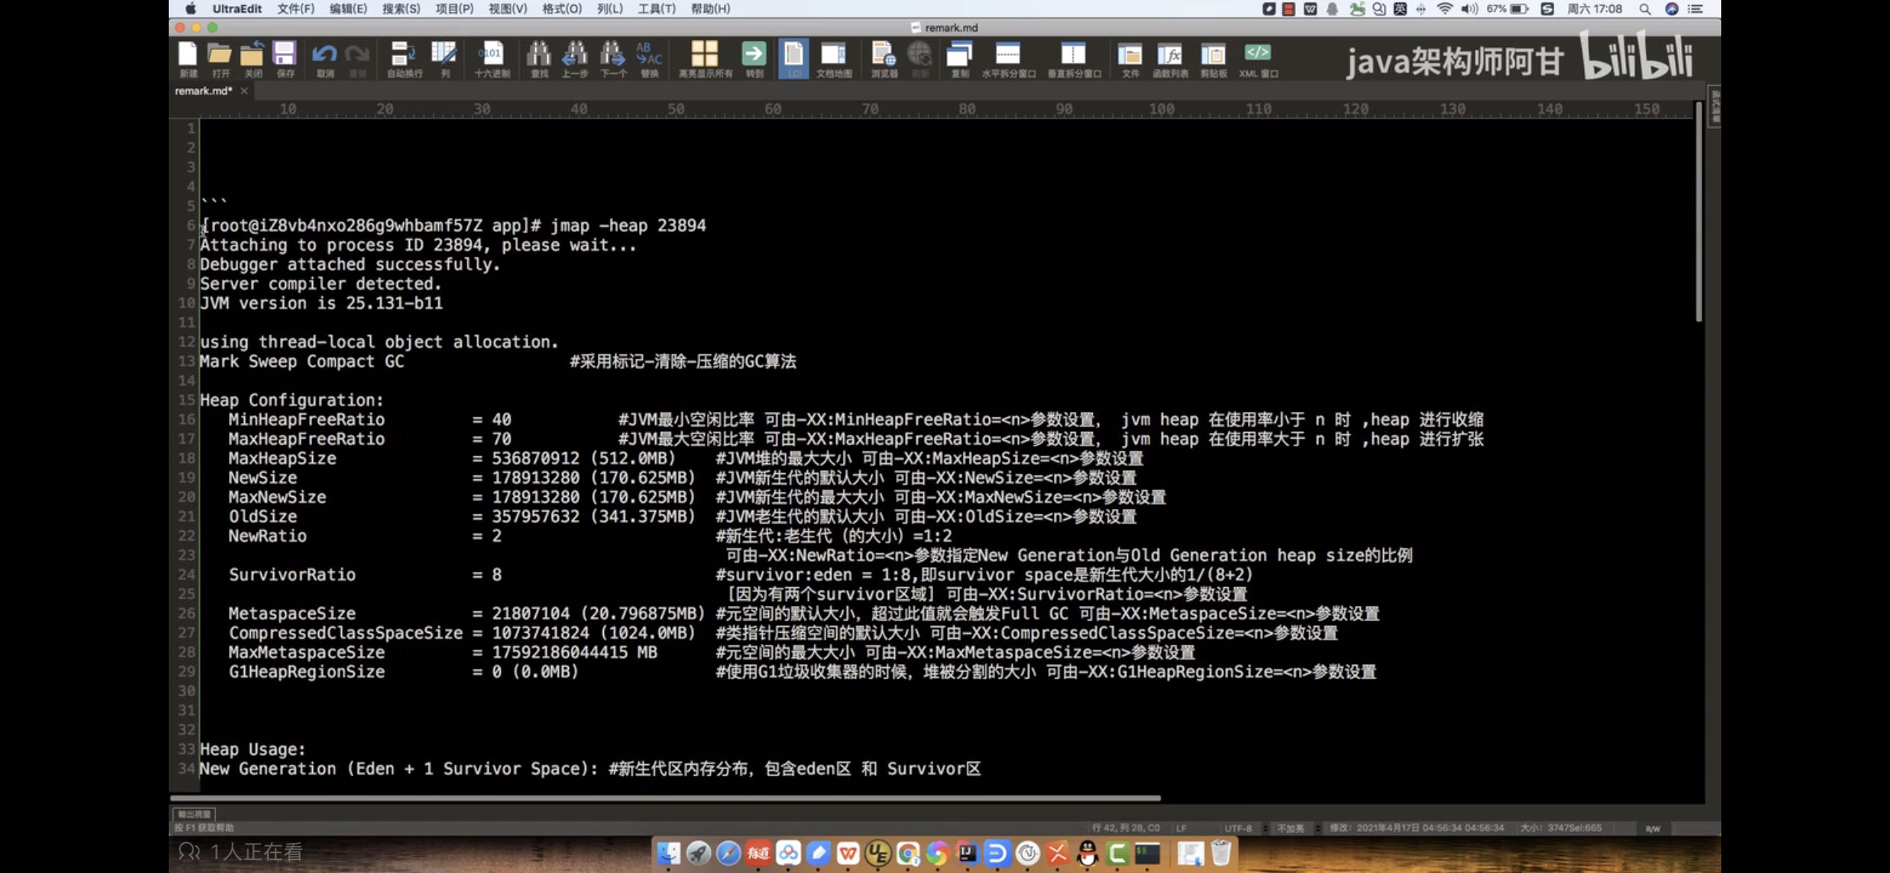
Task: Click the MaxHeapSize line in editor
Action: coord(685,458)
